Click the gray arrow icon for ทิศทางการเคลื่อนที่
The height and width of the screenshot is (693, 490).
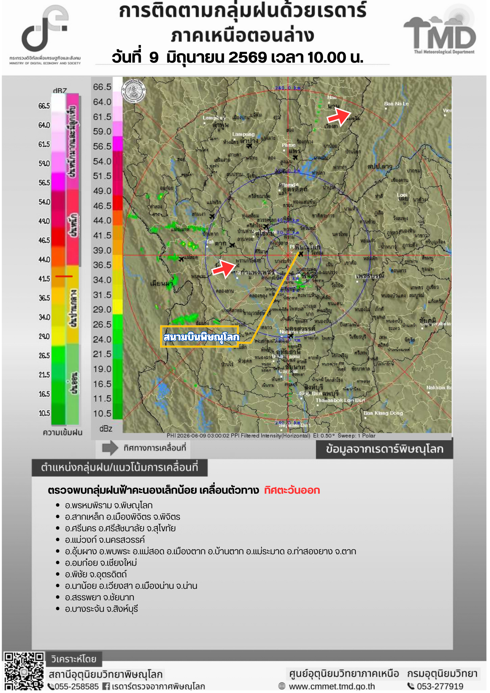click(x=110, y=448)
